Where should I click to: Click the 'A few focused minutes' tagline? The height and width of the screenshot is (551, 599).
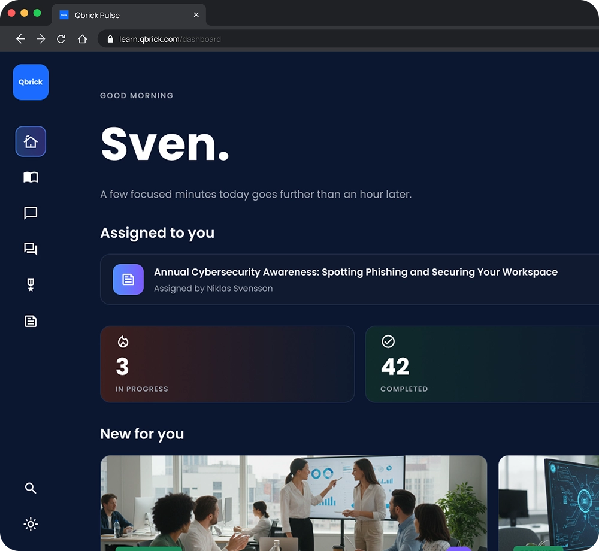(x=256, y=195)
